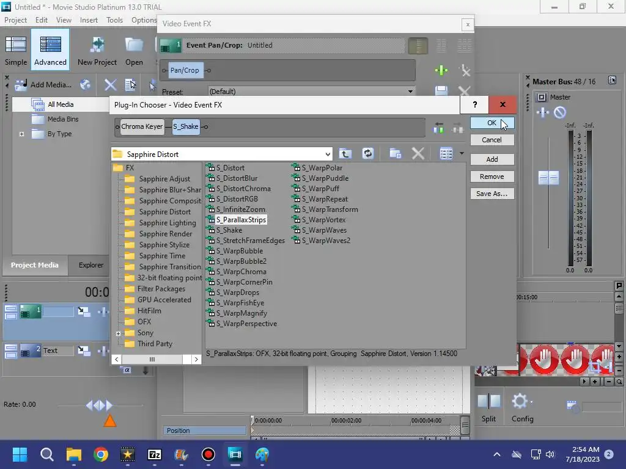The image size is (626, 469).
Task: Click green plug-in chain icon in Video Event FX
Action: (441, 71)
